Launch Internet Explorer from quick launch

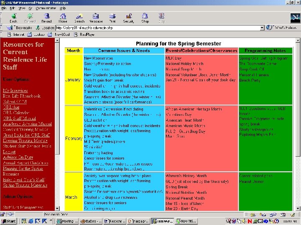[x=31, y=221]
